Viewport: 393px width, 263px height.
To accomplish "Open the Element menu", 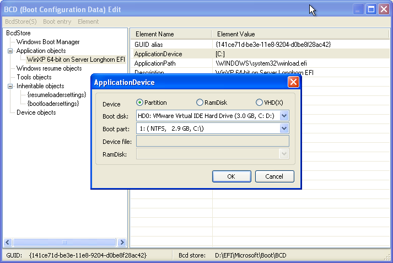I will coord(88,22).
